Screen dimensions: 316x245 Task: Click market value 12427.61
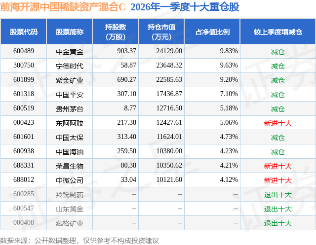click(169, 122)
